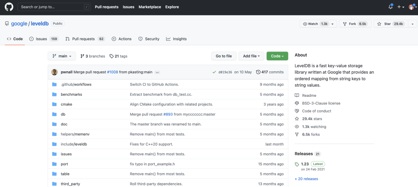Click the tag icon next to 21 tags

click(111, 56)
